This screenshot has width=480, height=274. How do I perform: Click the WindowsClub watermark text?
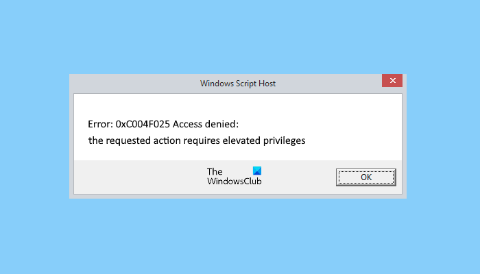[234, 182]
